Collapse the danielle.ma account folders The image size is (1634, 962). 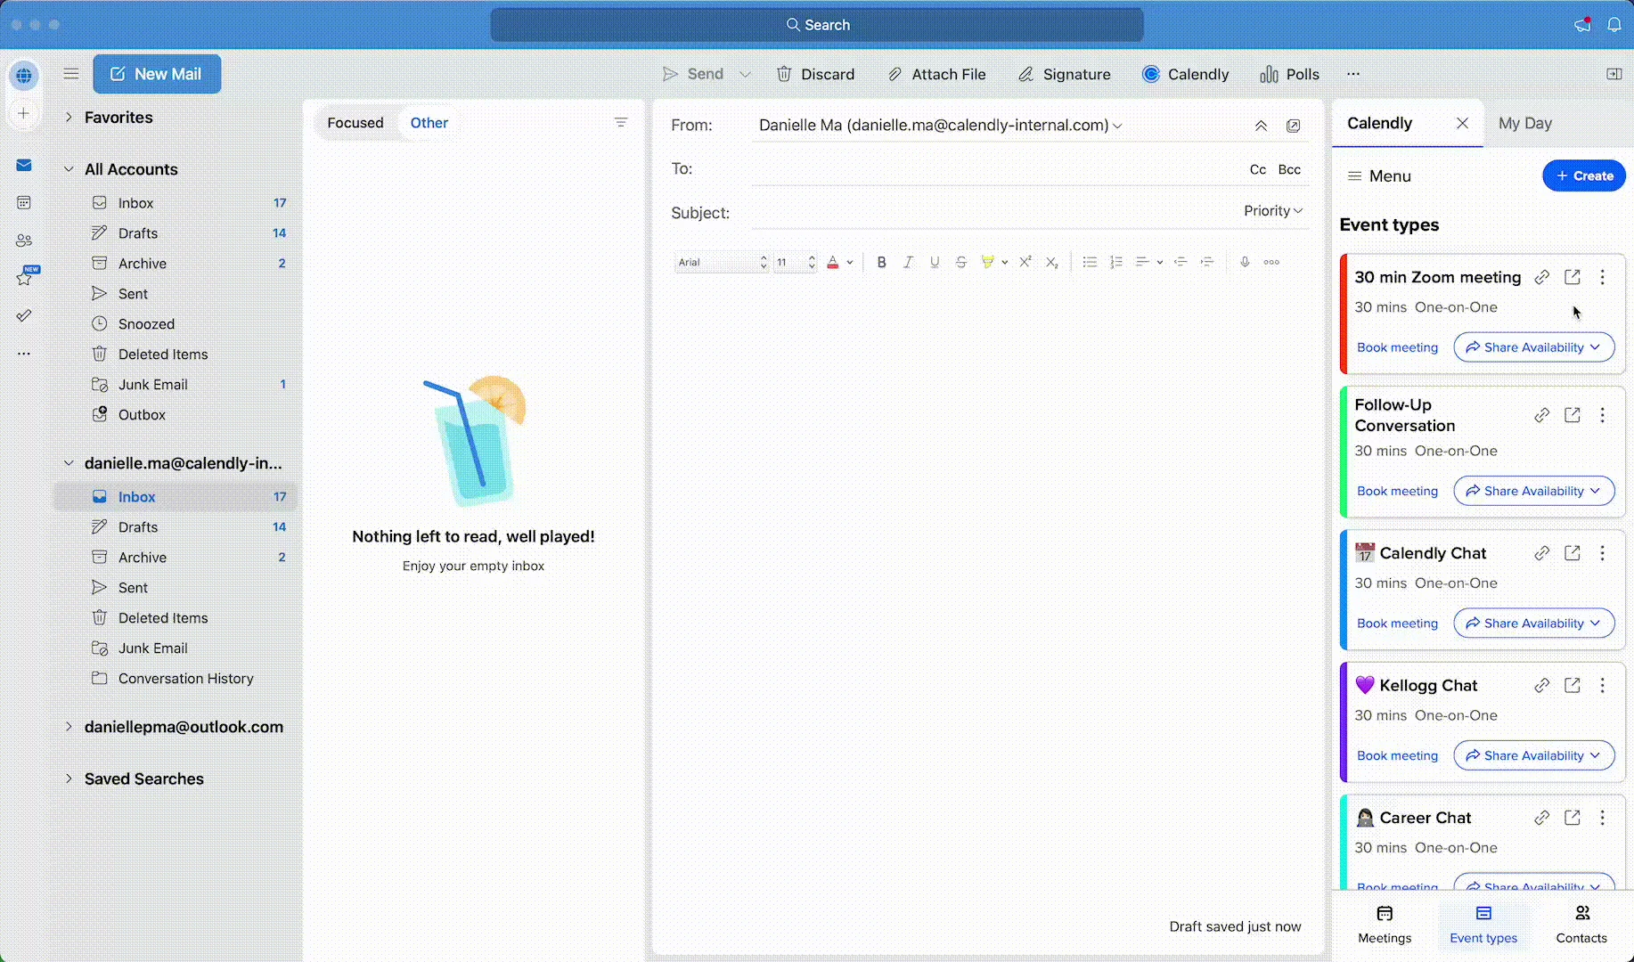(x=69, y=462)
